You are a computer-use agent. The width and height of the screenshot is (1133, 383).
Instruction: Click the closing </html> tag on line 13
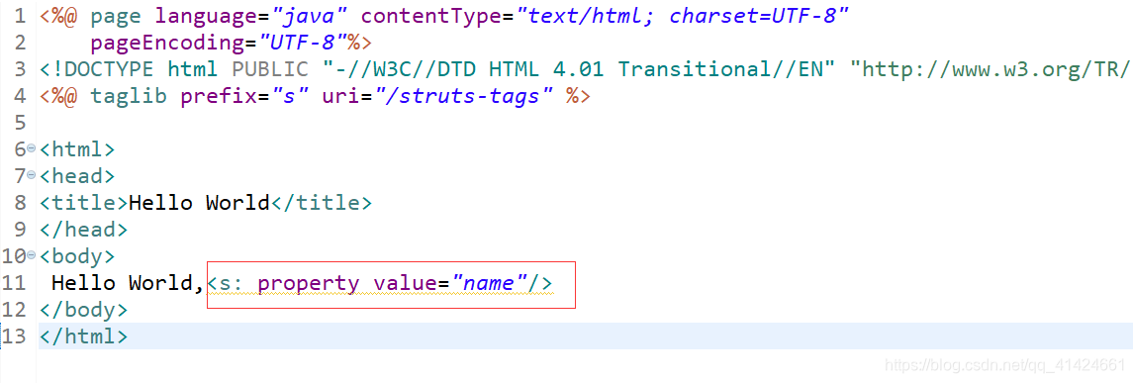pyautogui.click(x=83, y=336)
